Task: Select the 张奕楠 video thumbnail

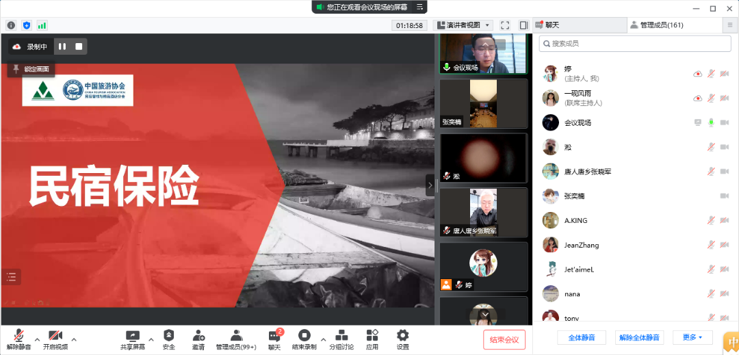Action: point(484,103)
